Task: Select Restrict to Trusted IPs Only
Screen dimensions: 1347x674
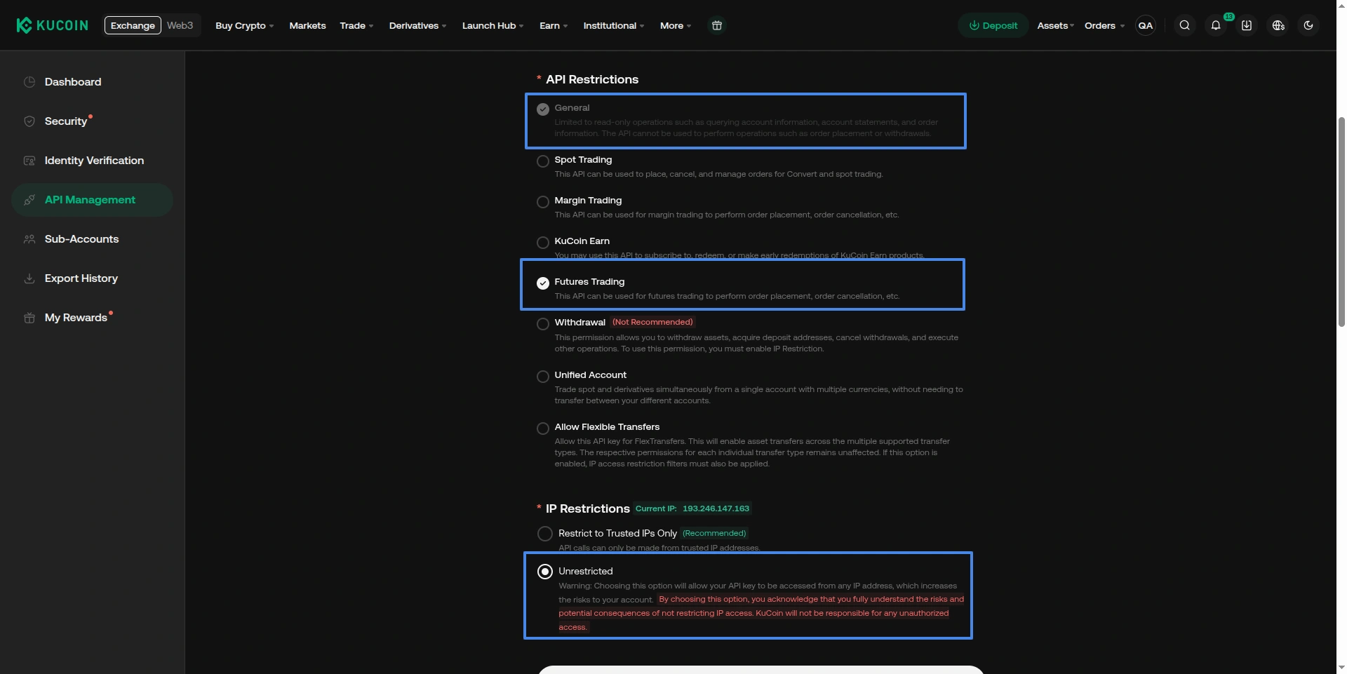Action: pos(545,534)
